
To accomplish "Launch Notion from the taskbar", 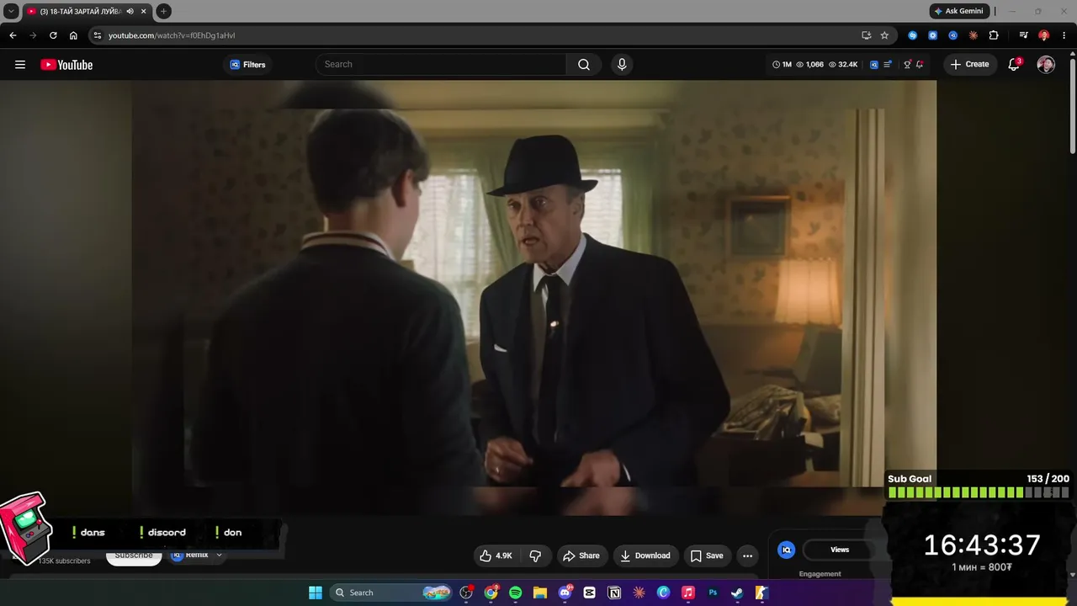I will click(x=614, y=593).
